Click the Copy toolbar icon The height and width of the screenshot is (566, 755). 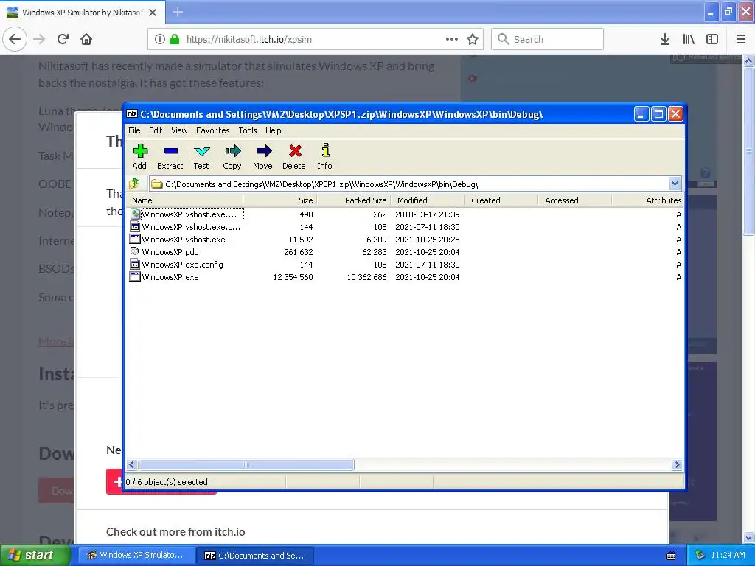click(x=232, y=151)
